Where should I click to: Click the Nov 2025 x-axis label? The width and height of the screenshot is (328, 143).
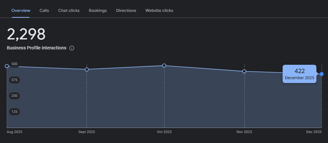[x=244, y=132]
